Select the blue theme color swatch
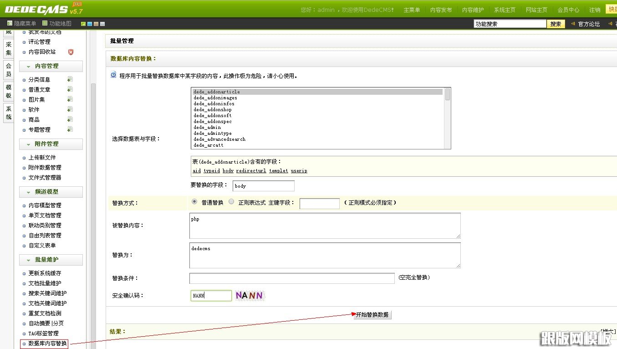This screenshot has width=617, height=349. point(90,24)
